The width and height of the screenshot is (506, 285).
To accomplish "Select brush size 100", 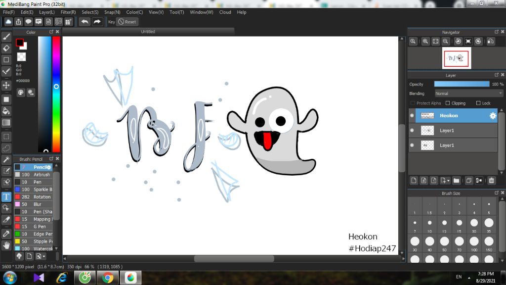I will tap(474, 243).
